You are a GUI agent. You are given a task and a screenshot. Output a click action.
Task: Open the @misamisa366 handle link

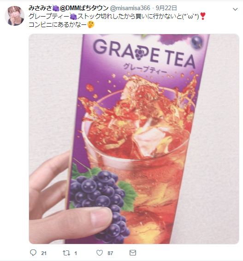130,8
